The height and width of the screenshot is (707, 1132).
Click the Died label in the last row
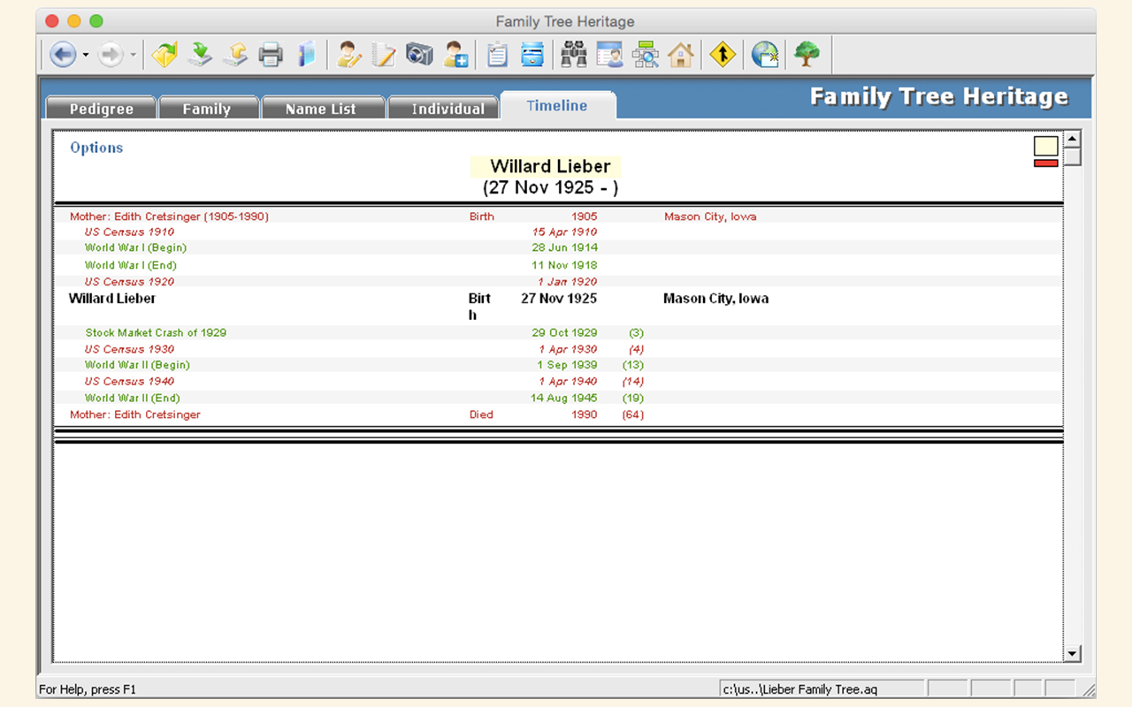click(481, 414)
